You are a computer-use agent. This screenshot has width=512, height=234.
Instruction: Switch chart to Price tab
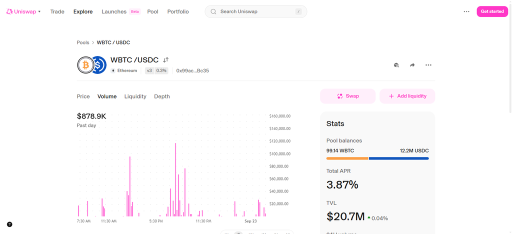pos(83,96)
